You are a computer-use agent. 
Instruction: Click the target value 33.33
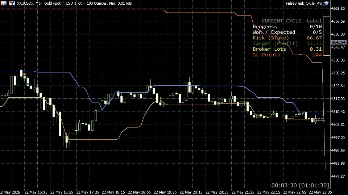coord(314,43)
